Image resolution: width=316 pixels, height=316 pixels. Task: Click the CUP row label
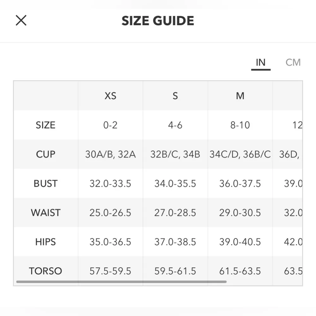click(46, 155)
